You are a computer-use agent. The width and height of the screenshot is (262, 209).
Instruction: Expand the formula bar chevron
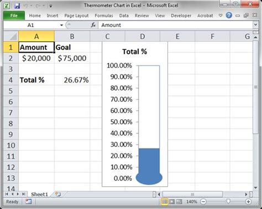(255, 24)
